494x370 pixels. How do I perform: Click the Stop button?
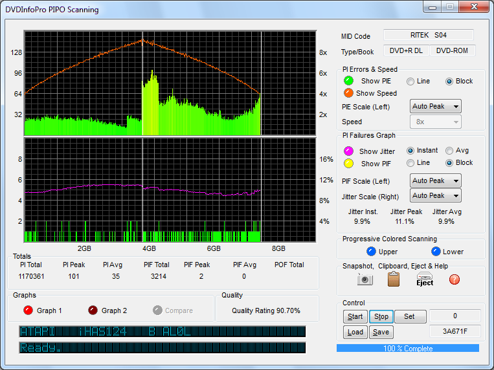[381, 316]
